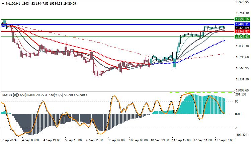Select the 0.00 zero level label on indicator scale

click(238, 114)
